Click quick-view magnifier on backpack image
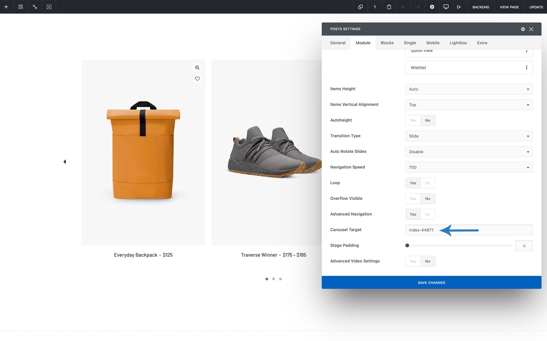 click(x=197, y=68)
